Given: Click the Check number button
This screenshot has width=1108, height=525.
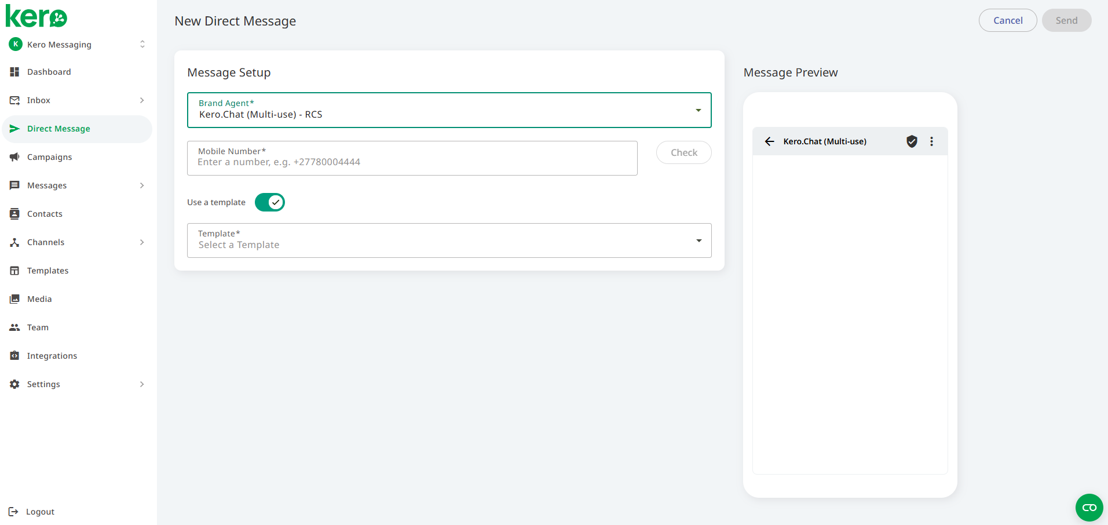Looking at the screenshot, I should tap(684, 152).
